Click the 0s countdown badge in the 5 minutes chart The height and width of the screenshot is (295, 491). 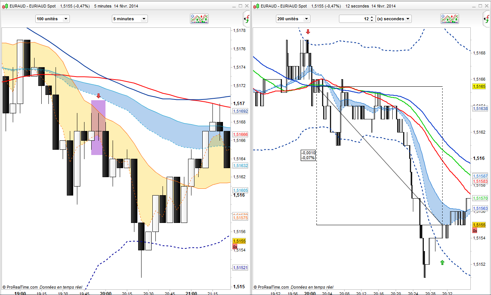pyautogui.click(x=235, y=247)
